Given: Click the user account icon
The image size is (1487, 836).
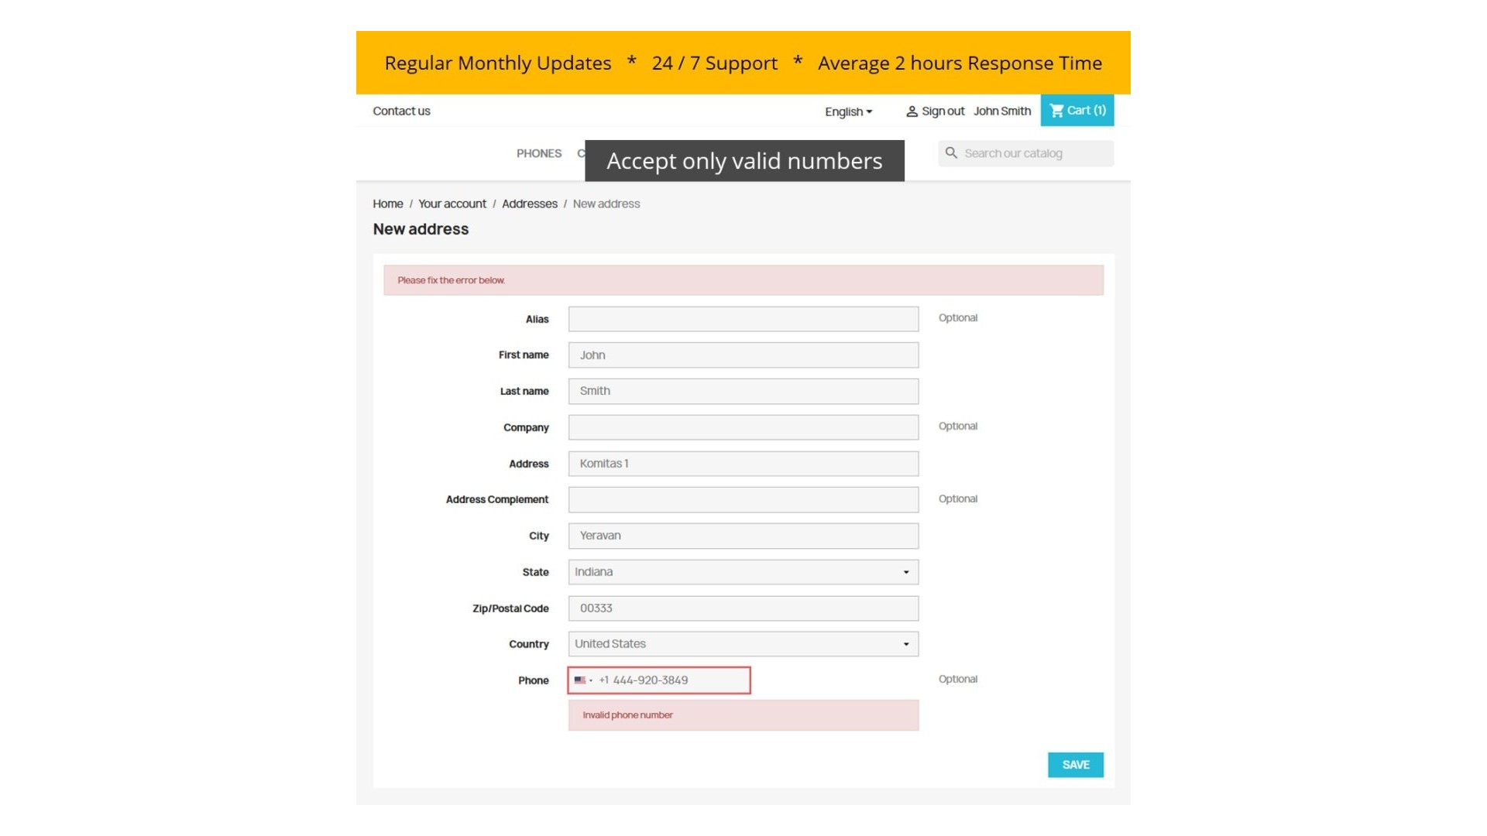Looking at the screenshot, I should tap(912, 111).
